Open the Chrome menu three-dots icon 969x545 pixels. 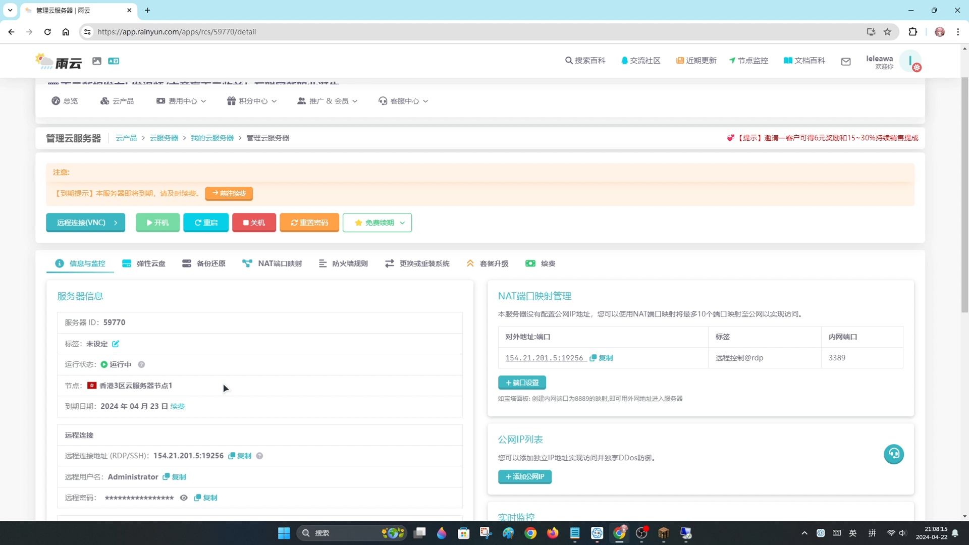(958, 32)
